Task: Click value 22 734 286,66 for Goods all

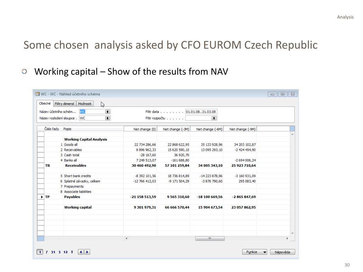Action: coord(145,144)
